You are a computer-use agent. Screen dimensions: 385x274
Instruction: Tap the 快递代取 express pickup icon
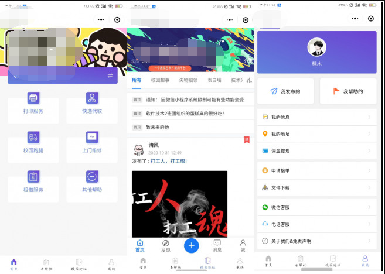(x=92, y=98)
